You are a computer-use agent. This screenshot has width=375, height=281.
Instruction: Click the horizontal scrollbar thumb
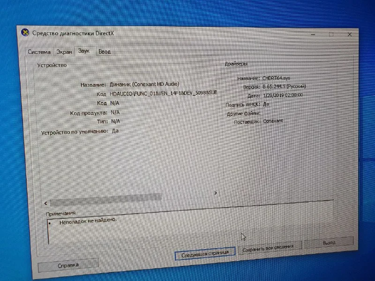(x=105, y=200)
